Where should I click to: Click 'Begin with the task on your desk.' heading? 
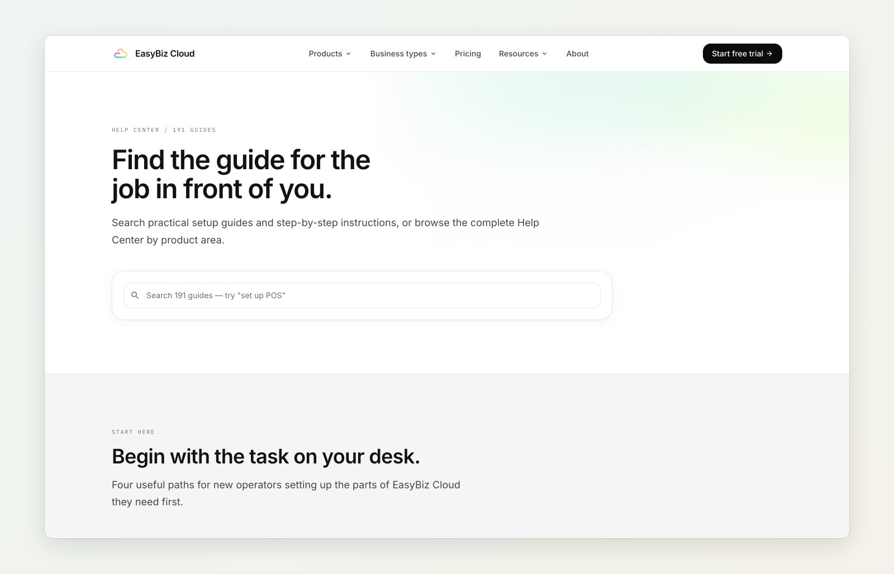click(x=265, y=457)
